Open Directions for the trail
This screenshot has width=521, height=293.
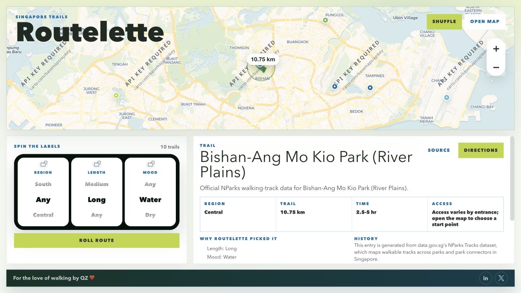(x=481, y=150)
